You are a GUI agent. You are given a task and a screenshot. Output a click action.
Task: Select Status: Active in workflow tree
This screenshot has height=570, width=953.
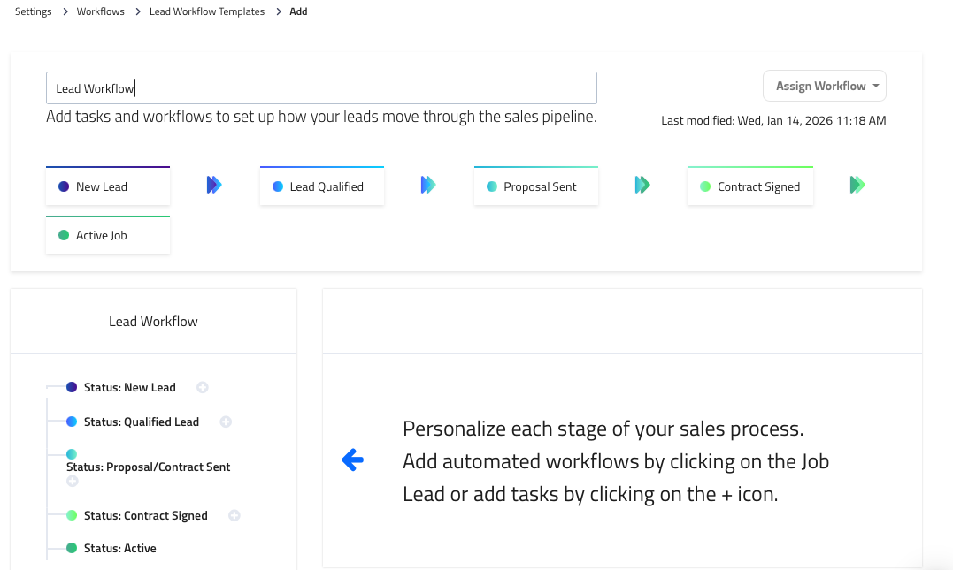[119, 548]
